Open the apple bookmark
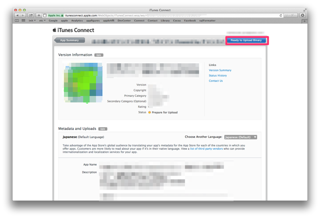320x218 pixels. [64, 21]
